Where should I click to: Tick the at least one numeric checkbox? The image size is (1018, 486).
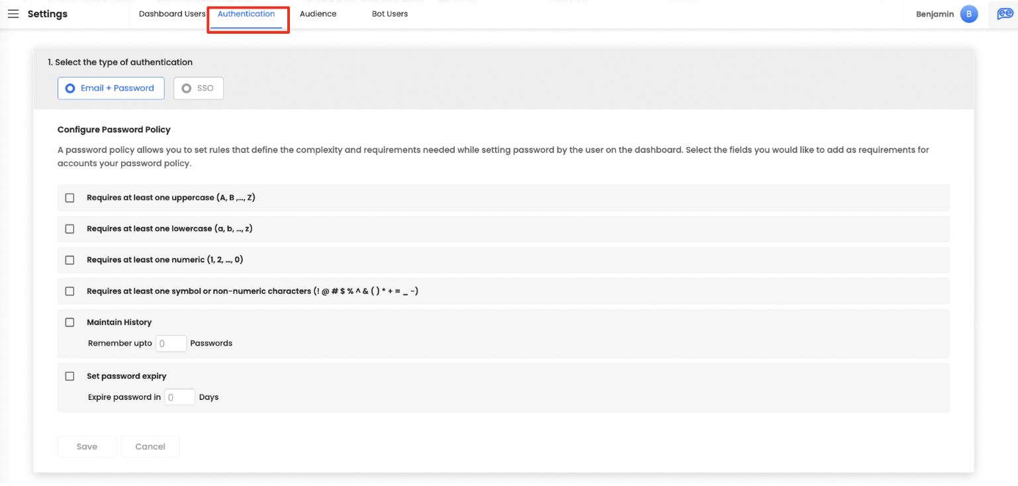coord(69,260)
